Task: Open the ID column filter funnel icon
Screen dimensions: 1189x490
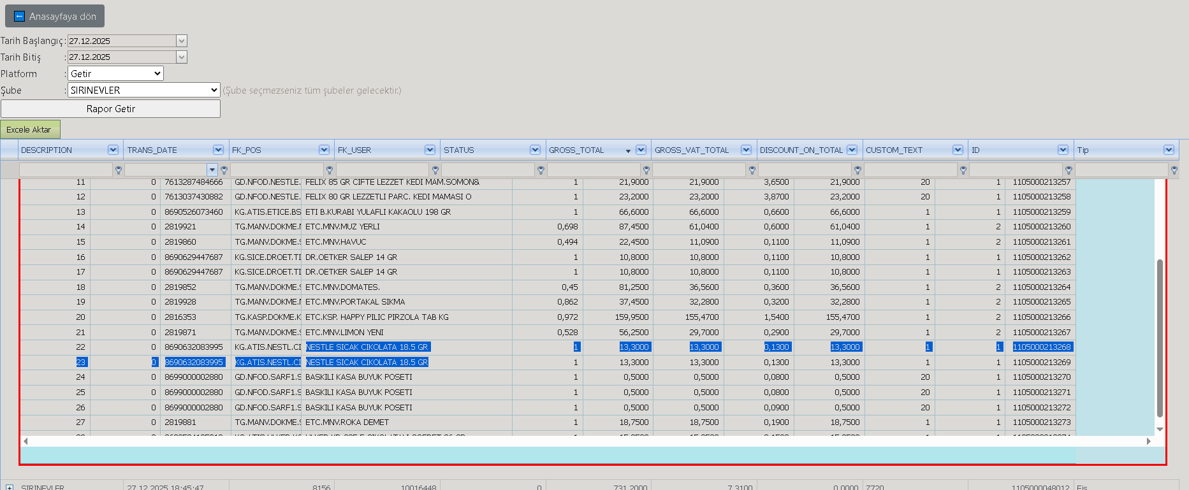Action: (x=1069, y=170)
